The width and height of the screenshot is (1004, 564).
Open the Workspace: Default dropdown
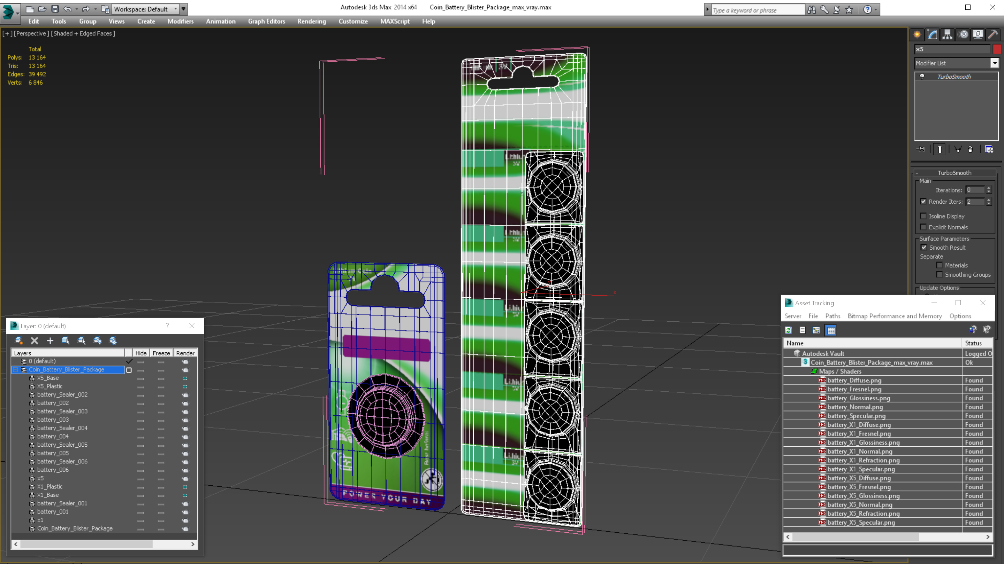[145, 9]
